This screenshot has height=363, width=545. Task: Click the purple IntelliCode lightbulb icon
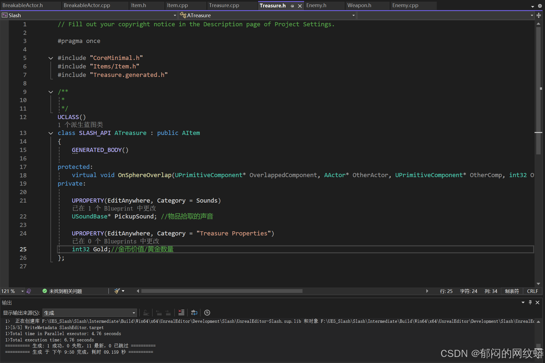(29, 291)
